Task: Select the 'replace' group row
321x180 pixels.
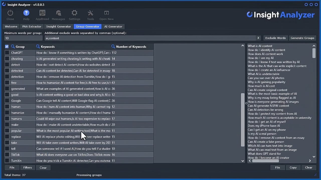Action: tap(79, 137)
